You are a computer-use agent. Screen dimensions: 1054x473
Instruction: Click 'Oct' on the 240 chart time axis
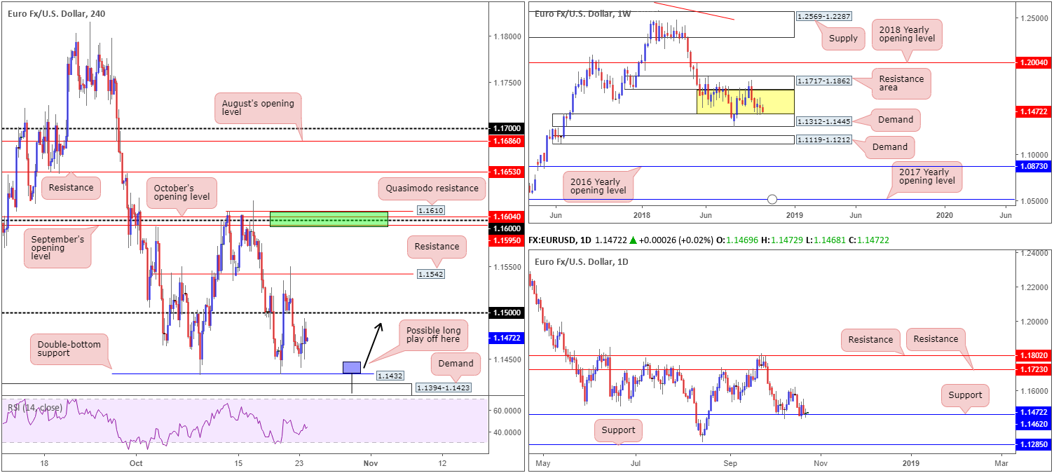[x=136, y=463]
